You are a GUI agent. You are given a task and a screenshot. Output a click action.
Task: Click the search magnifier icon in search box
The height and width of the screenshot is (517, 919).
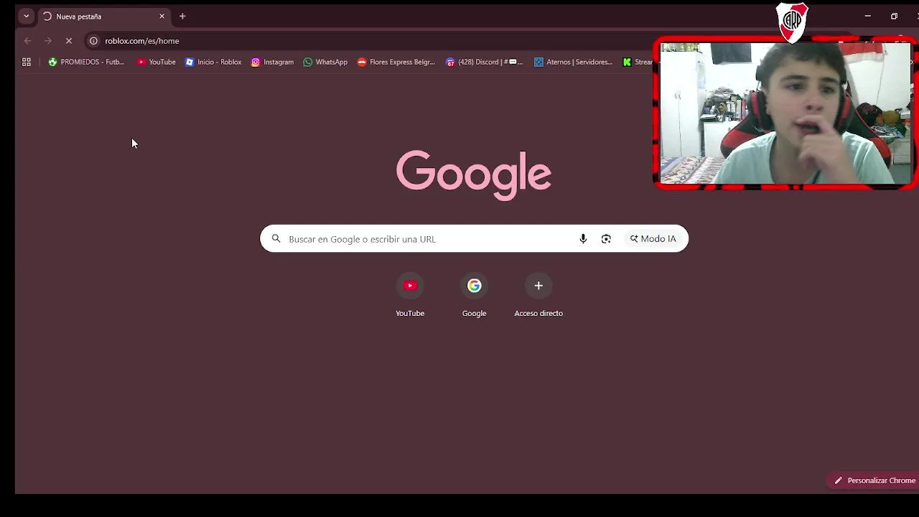(276, 239)
